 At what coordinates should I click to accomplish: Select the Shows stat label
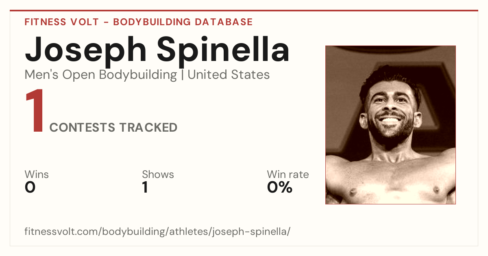coord(158,175)
